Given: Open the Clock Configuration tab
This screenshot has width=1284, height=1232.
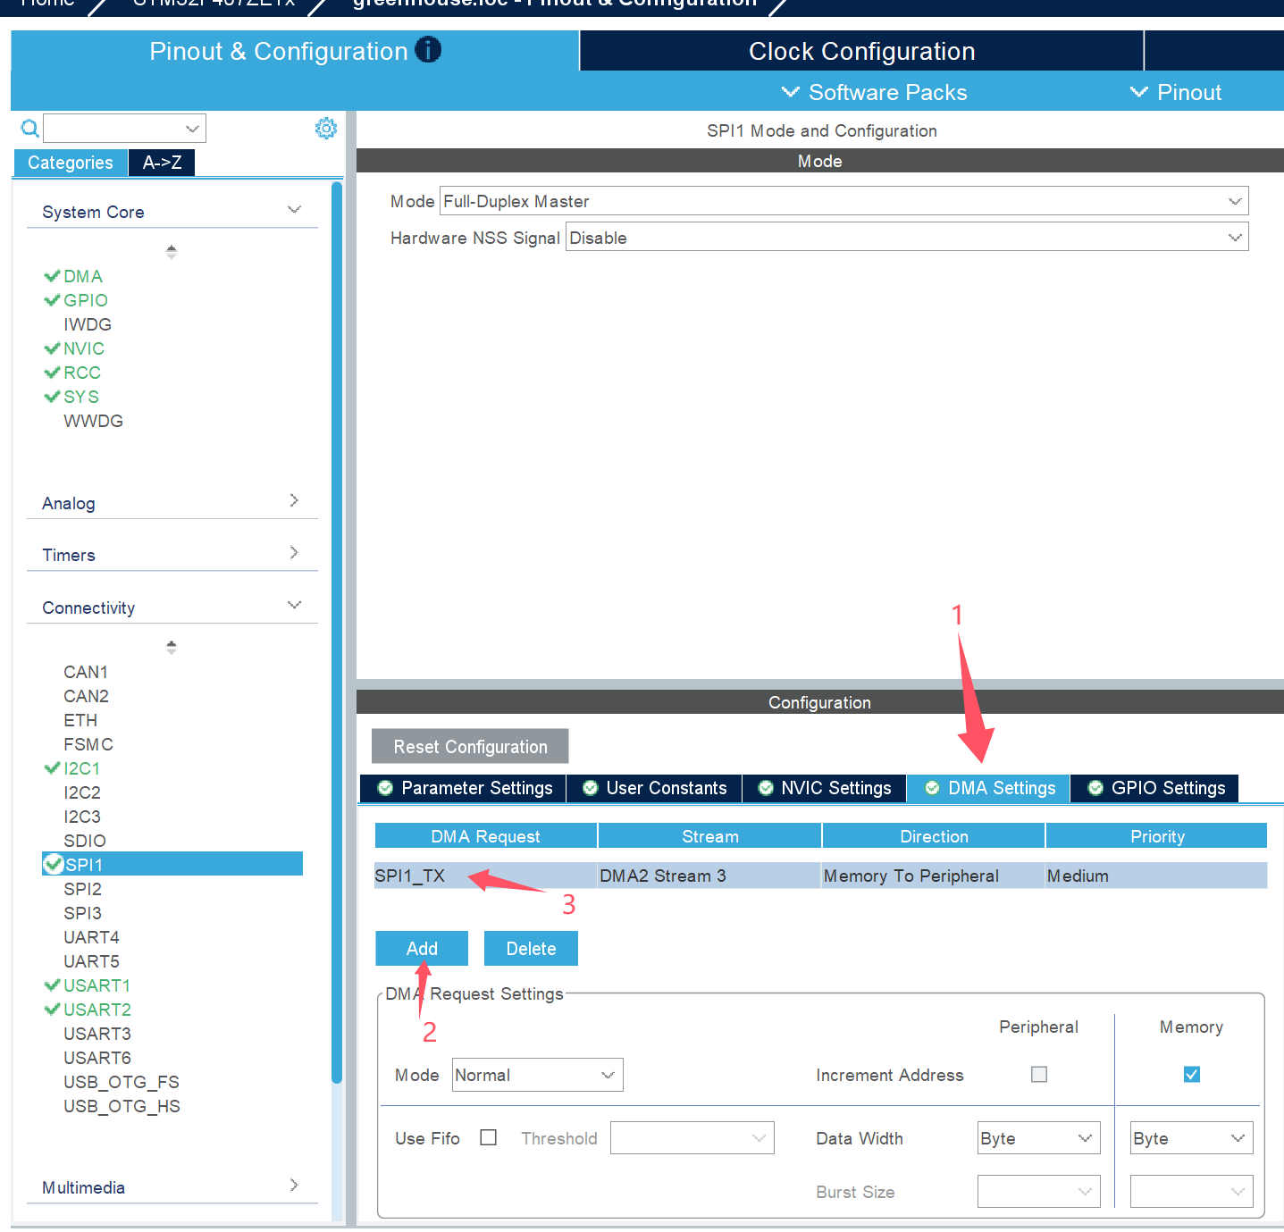Looking at the screenshot, I should pos(861,51).
